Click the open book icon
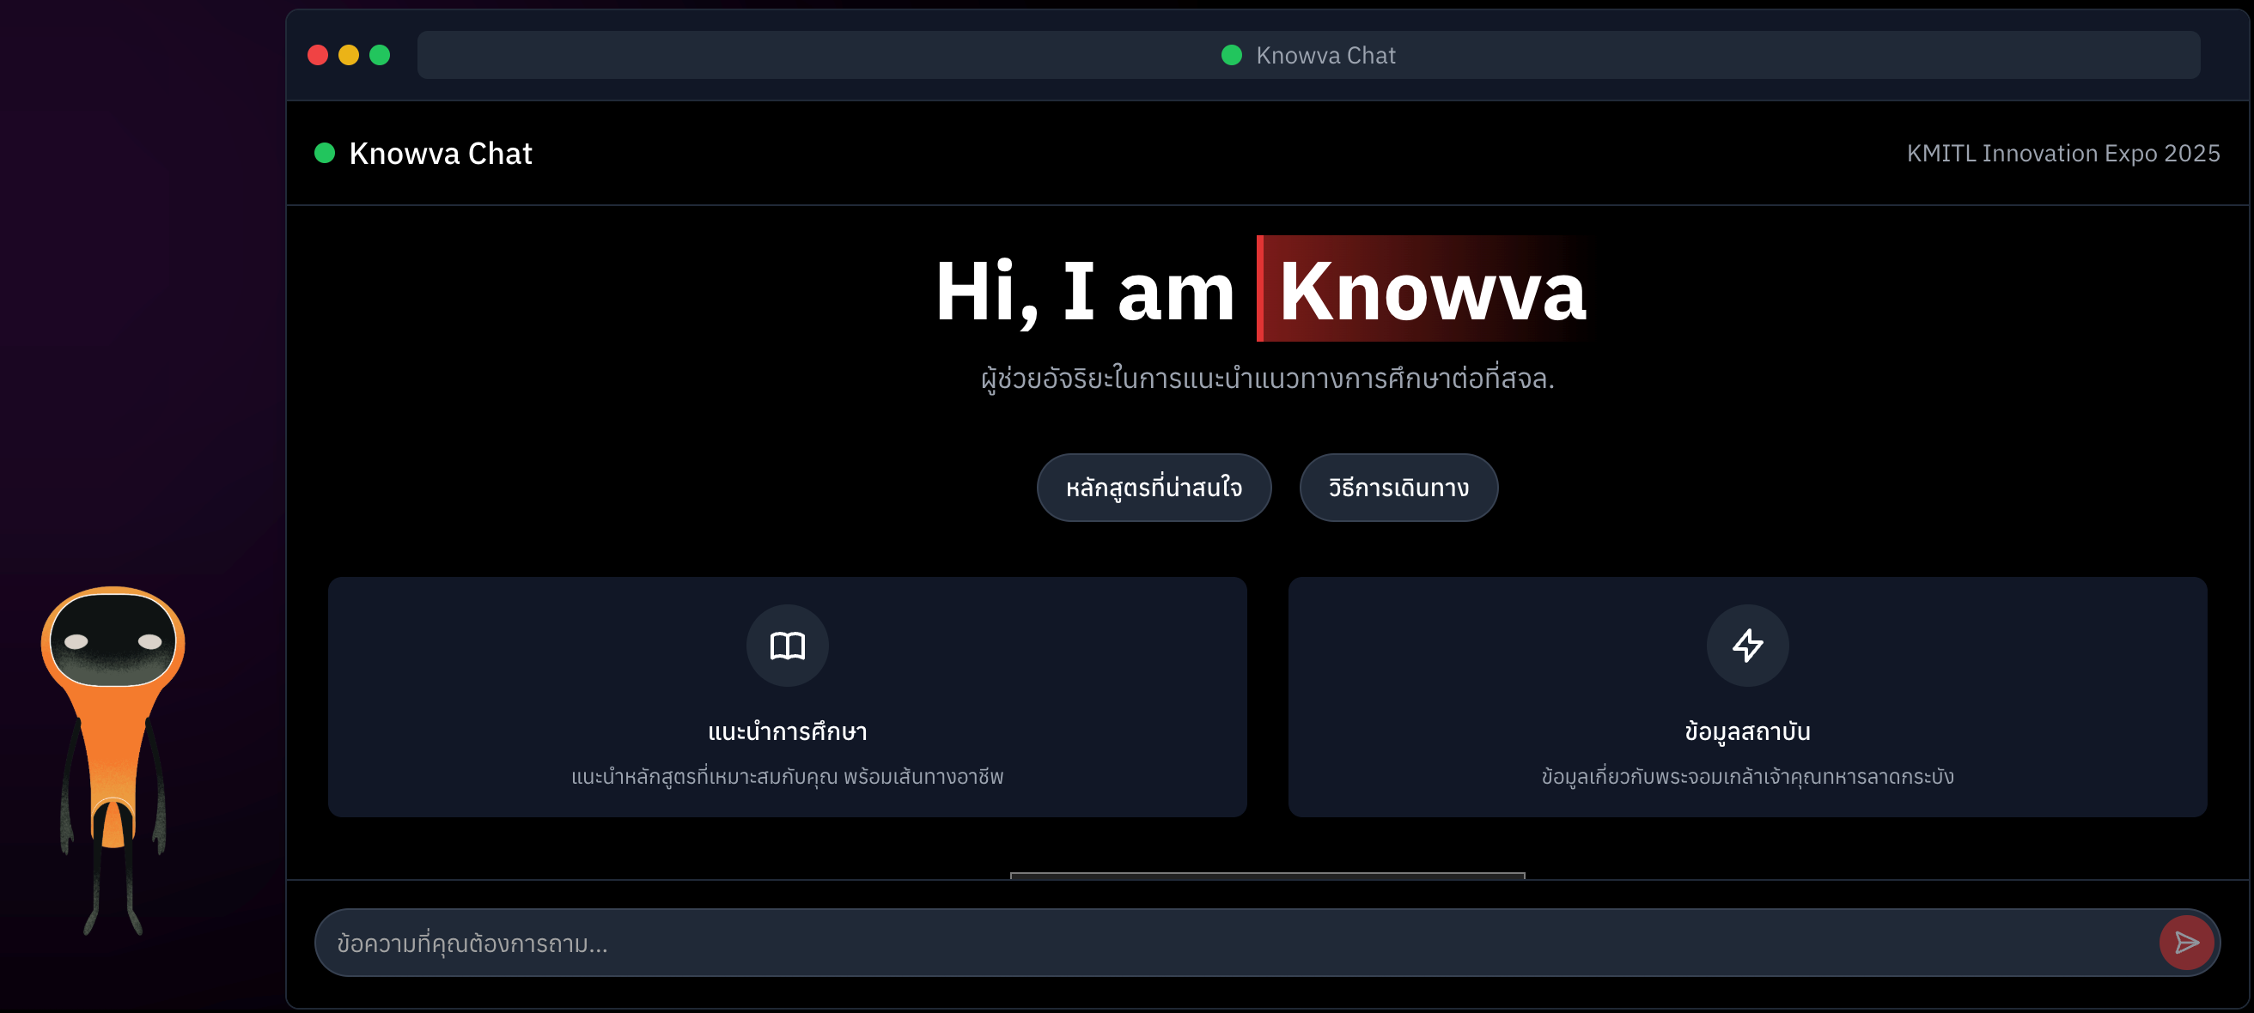The image size is (2254, 1013). tap(787, 646)
